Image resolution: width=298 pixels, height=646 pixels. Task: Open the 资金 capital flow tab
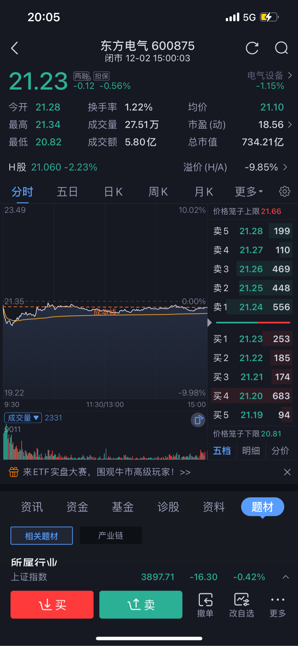pos(77,507)
